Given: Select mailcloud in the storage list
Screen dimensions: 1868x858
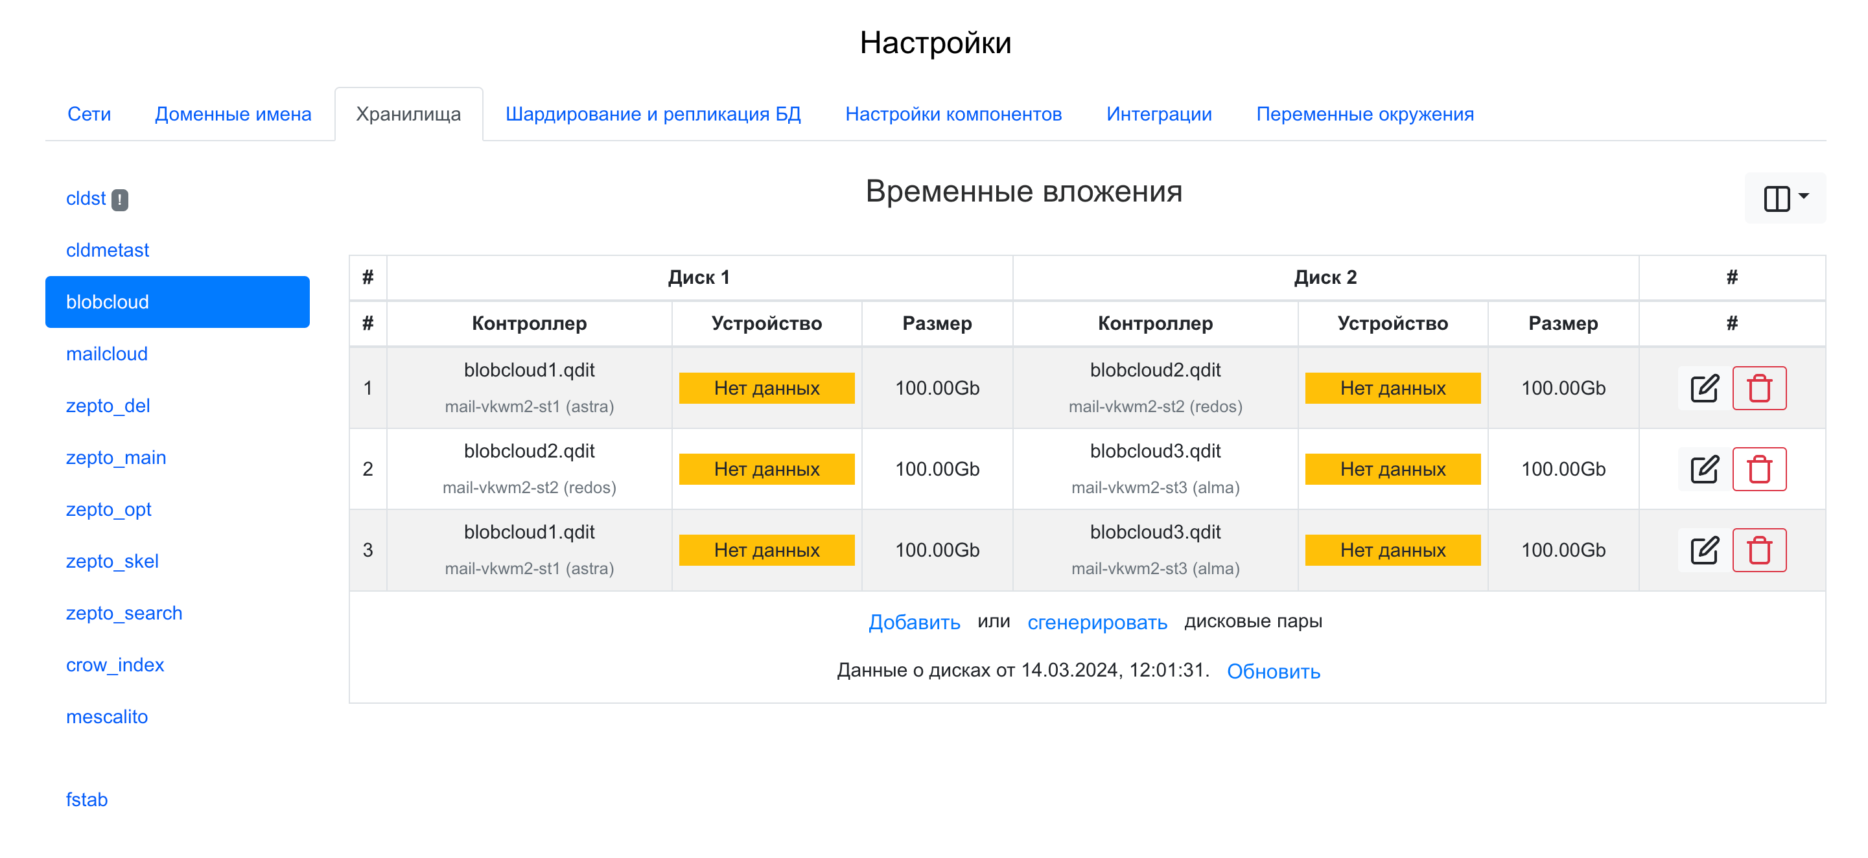Looking at the screenshot, I should 106,354.
